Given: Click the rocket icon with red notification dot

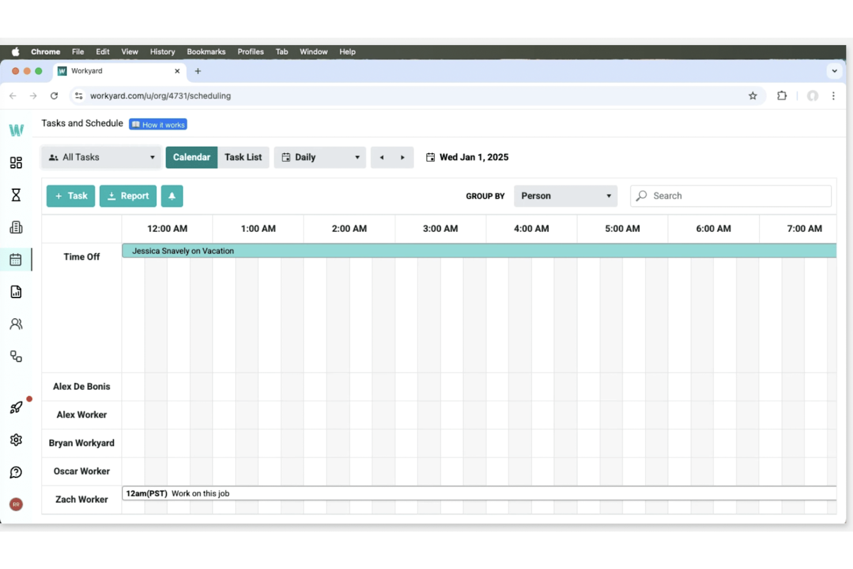Looking at the screenshot, I should (x=16, y=408).
